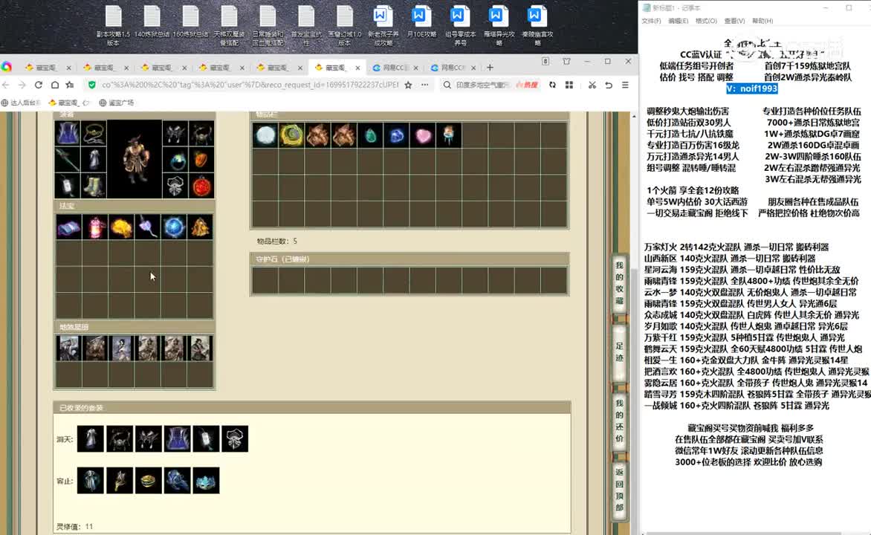The height and width of the screenshot is (535, 871).
Task: Open the browser hamburger main menu
Action: coord(626,85)
